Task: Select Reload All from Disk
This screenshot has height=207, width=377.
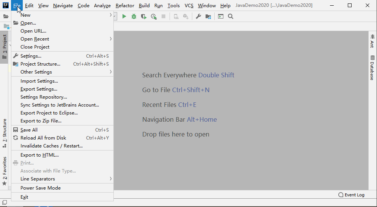Action: point(63,138)
